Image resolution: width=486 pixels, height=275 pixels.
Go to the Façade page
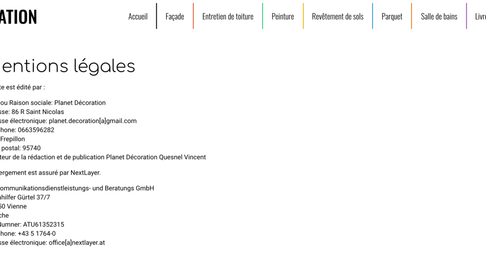pos(175,16)
